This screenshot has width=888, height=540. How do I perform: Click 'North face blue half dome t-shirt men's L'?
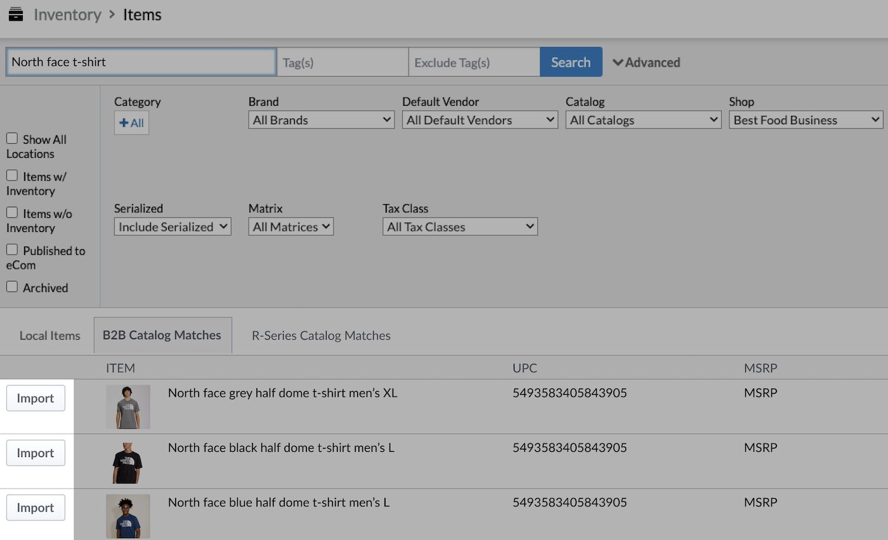coord(278,503)
